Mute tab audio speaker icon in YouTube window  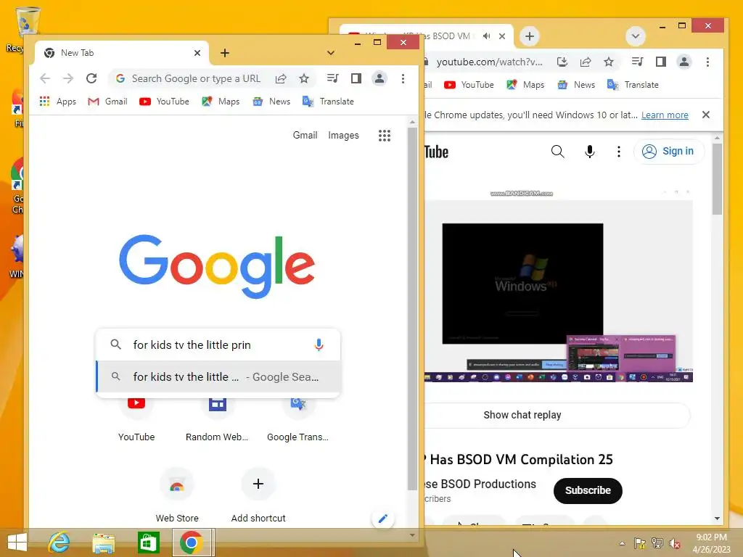[487, 36]
